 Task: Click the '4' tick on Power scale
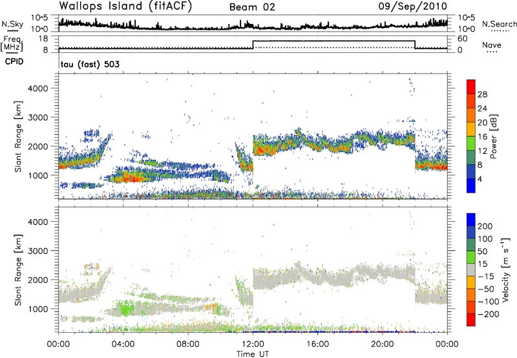(480, 180)
